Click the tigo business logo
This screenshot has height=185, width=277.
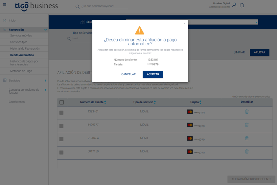tap(36, 6)
